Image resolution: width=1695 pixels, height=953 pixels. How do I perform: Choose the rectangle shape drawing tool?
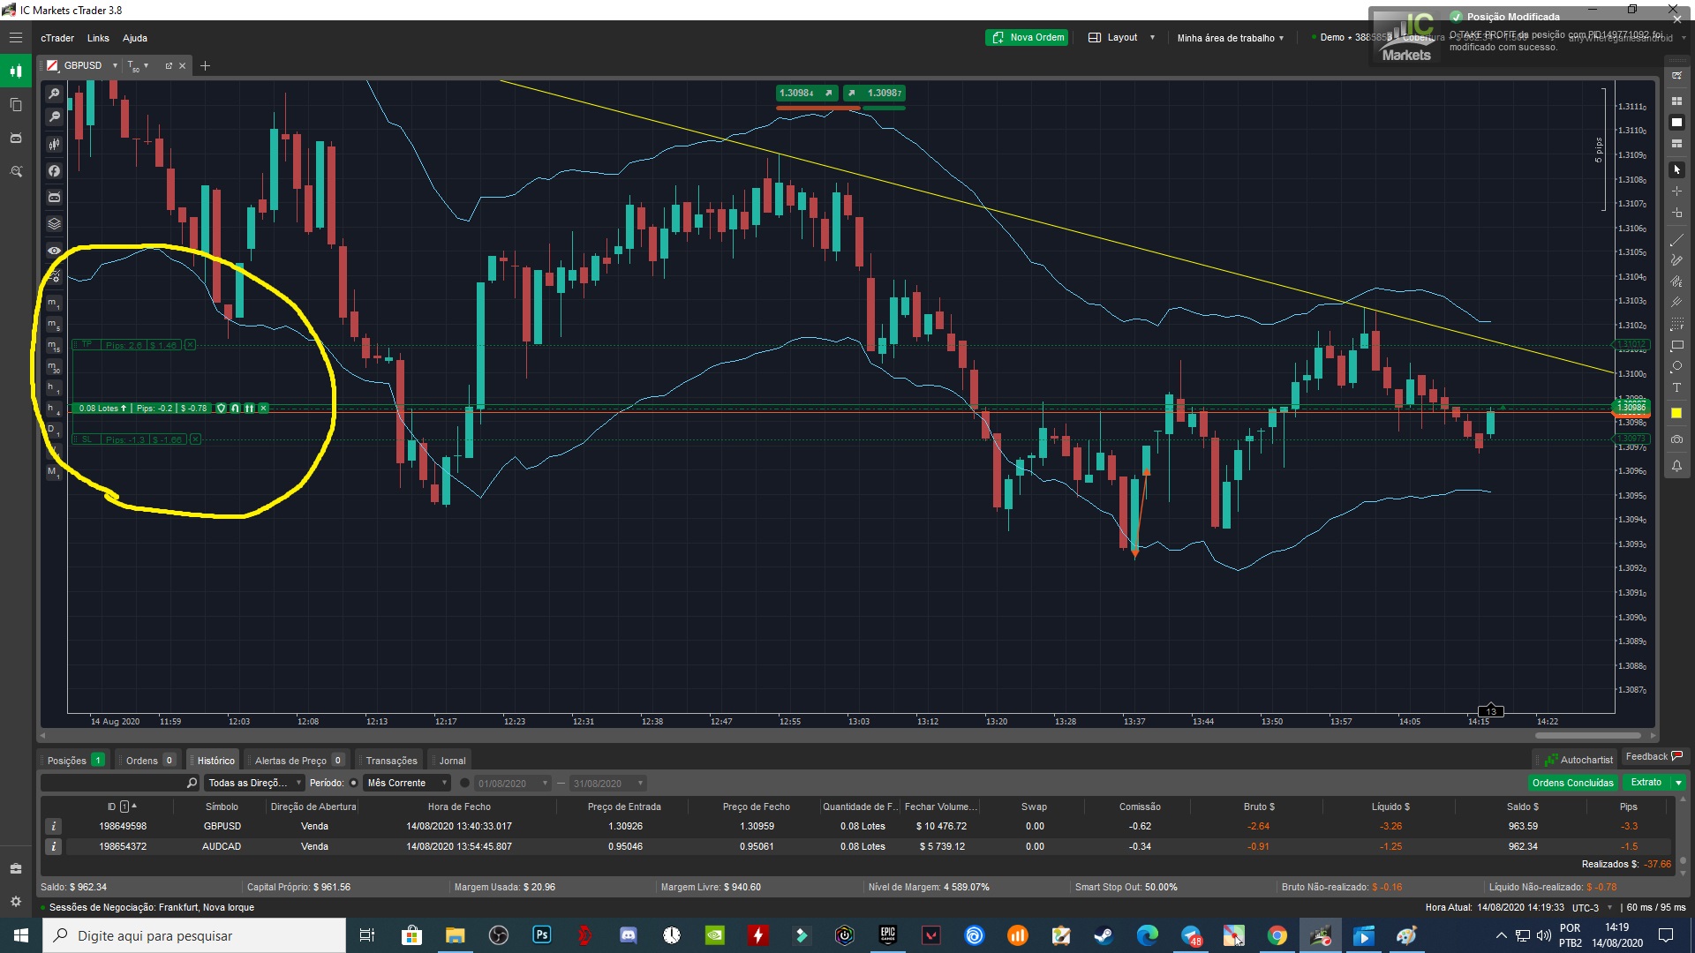1676,346
